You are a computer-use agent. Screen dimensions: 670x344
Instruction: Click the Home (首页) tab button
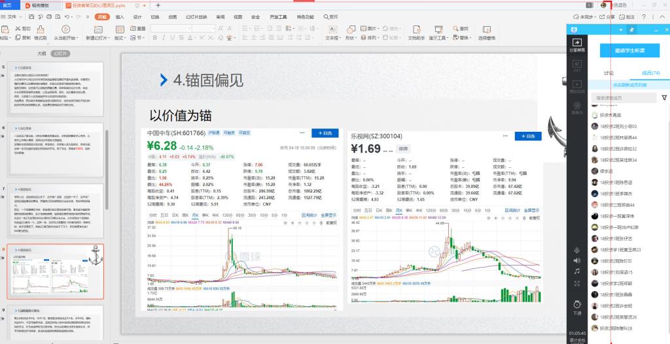pos(7,5)
